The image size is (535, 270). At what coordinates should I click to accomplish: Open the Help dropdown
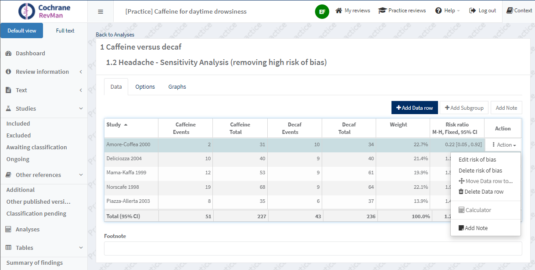(448, 11)
